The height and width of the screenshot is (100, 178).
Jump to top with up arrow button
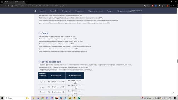(173, 93)
